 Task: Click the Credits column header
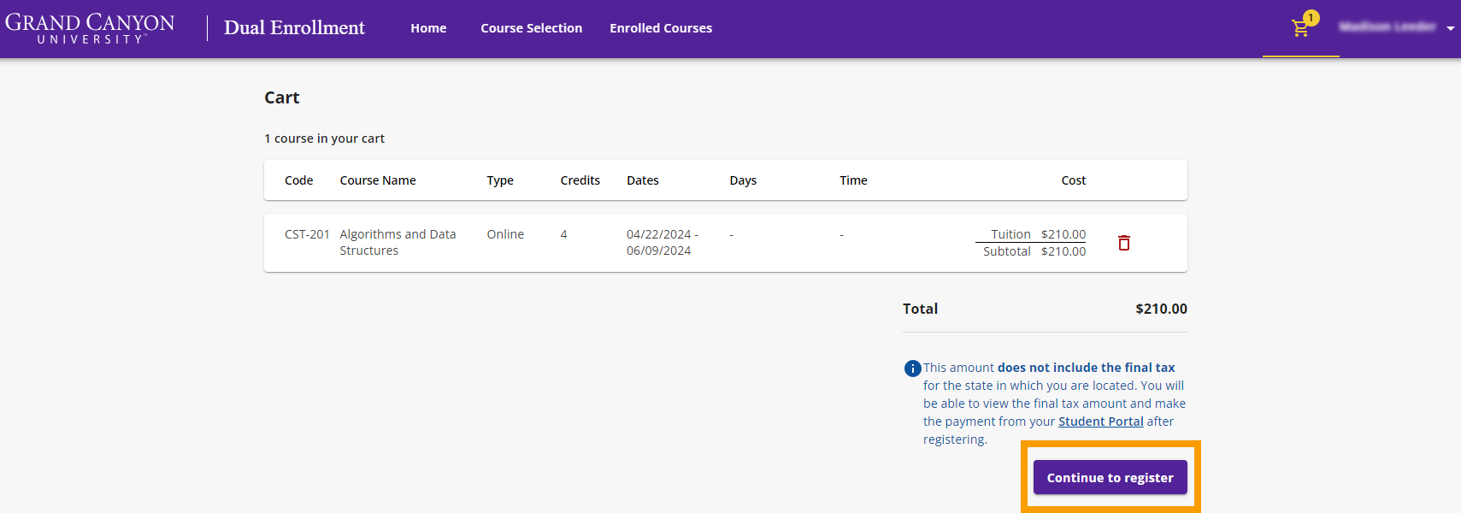pyautogui.click(x=580, y=180)
